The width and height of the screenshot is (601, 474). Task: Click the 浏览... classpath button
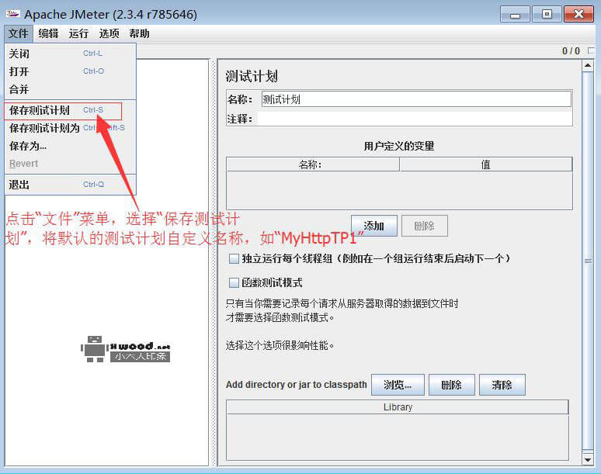click(x=398, y=385)
